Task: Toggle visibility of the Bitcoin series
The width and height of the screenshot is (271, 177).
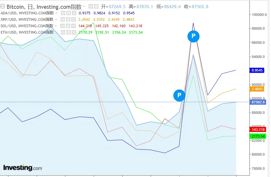Action: (91, 6)
